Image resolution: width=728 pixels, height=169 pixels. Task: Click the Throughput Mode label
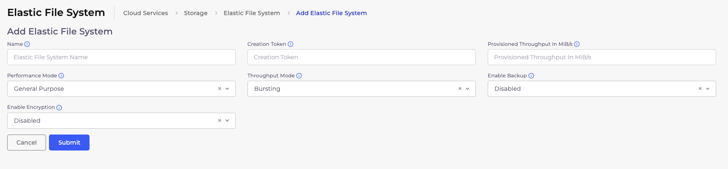coord(271,76)
